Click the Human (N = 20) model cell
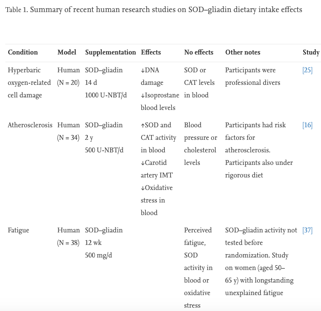This screenshot has height=311, width=321. click(x=68, y=76)
